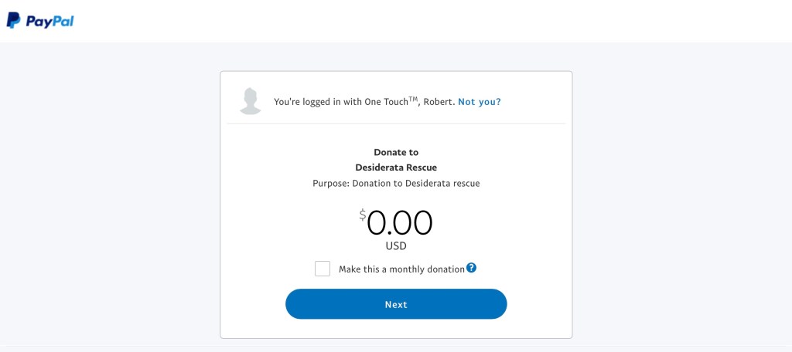Click the PayPal double-P logo icon
The image size is (792, 352).
(x=13, y=21)
